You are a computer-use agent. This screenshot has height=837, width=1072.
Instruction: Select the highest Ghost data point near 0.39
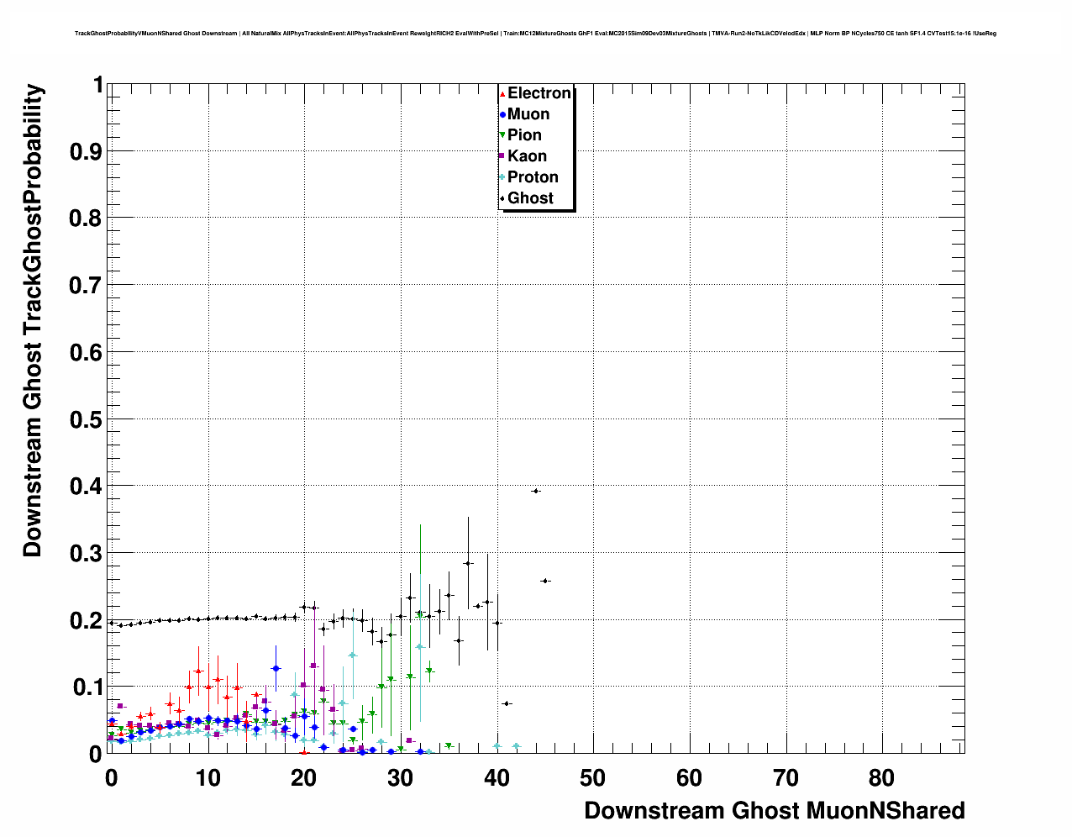point(536,491)
